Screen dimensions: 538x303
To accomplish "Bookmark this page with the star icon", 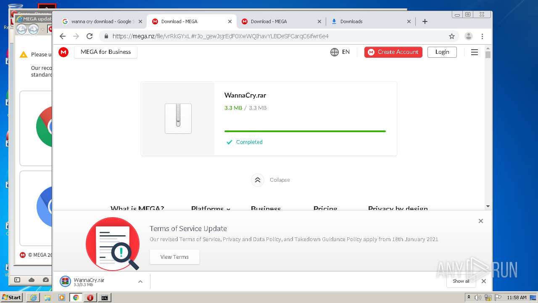I will tap(452, 36).
